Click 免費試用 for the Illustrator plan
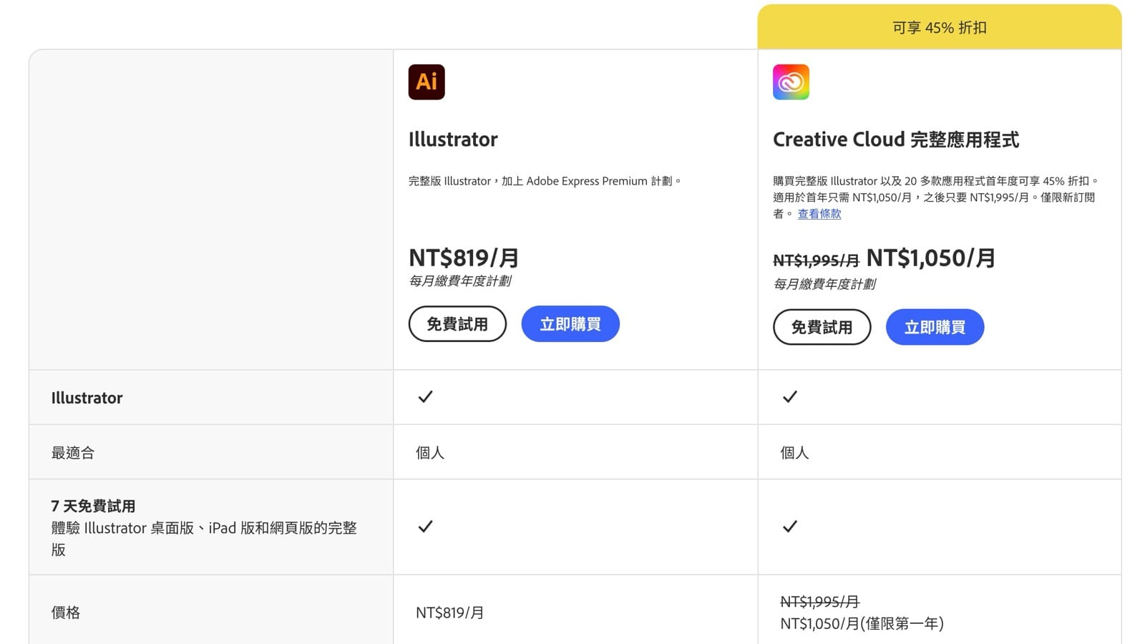 457,323
